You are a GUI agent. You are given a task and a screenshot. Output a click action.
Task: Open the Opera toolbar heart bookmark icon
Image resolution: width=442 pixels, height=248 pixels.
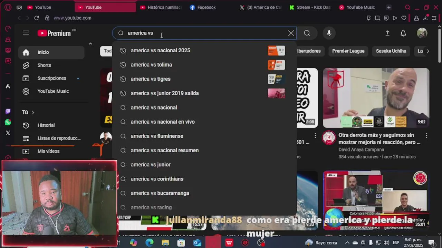404,18
